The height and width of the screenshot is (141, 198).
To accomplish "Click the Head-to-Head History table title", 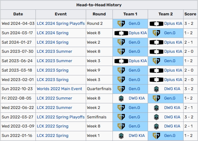I will tap(99, 5).
